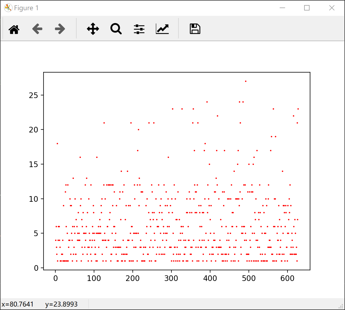Go forward to the next view
The image size is (345, 310).
point(60,29)
